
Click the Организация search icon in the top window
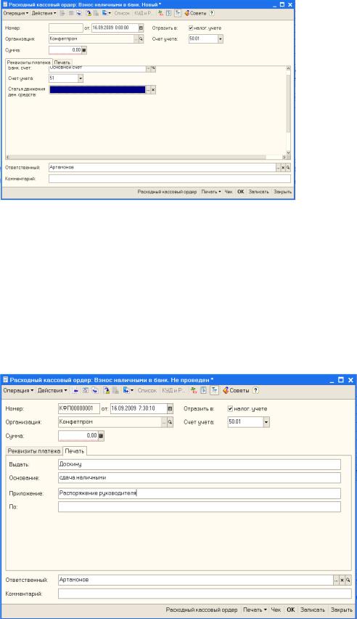pyautogui.click(x=141, y=39)
